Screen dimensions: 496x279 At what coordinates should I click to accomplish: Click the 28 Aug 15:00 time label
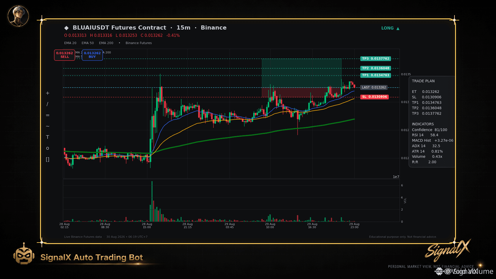[147, 226]
